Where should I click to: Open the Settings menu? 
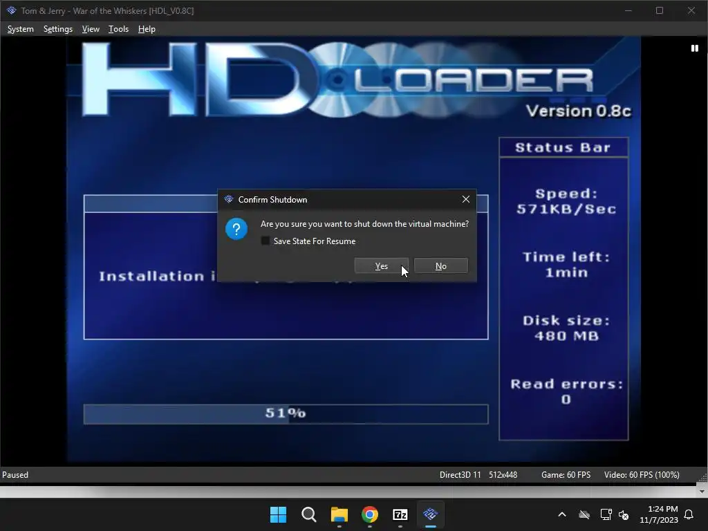tap(58, 29)
